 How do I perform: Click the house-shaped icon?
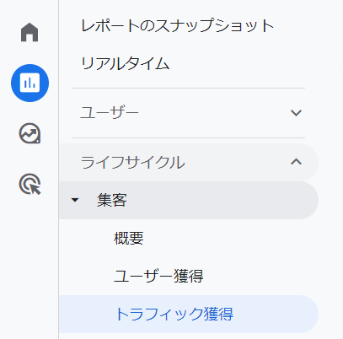click(29, 32)
